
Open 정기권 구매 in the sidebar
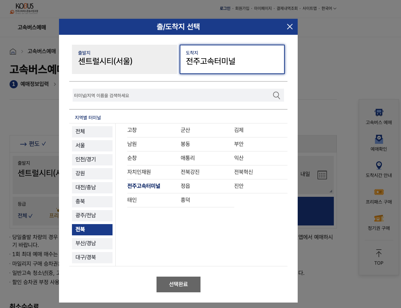click(378, 222)
